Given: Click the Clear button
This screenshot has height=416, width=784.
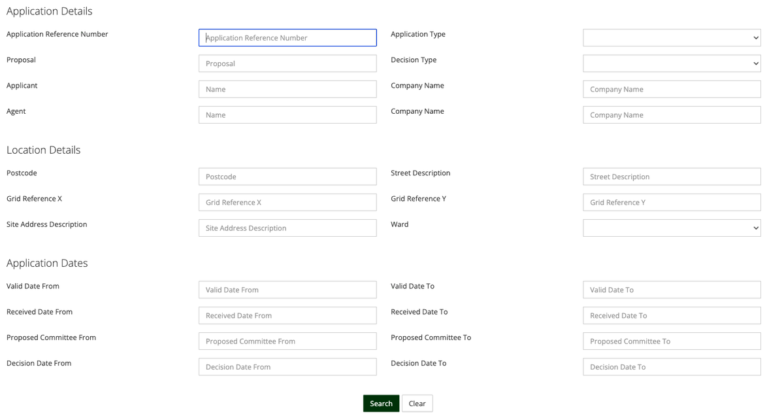Looking at the screenshot, I should click(417, 404).
